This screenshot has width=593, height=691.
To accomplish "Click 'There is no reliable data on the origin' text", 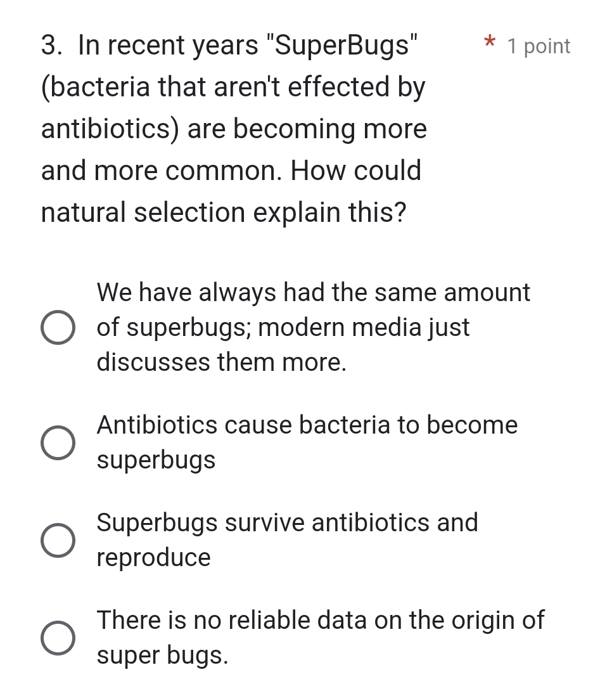I will [x=320, y=620].
